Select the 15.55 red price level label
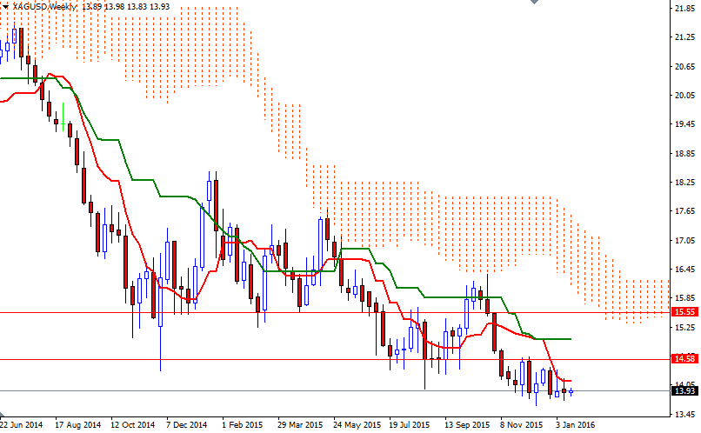Image resolution: width=701 pixels, height=433 pixels. coord(684,312)
